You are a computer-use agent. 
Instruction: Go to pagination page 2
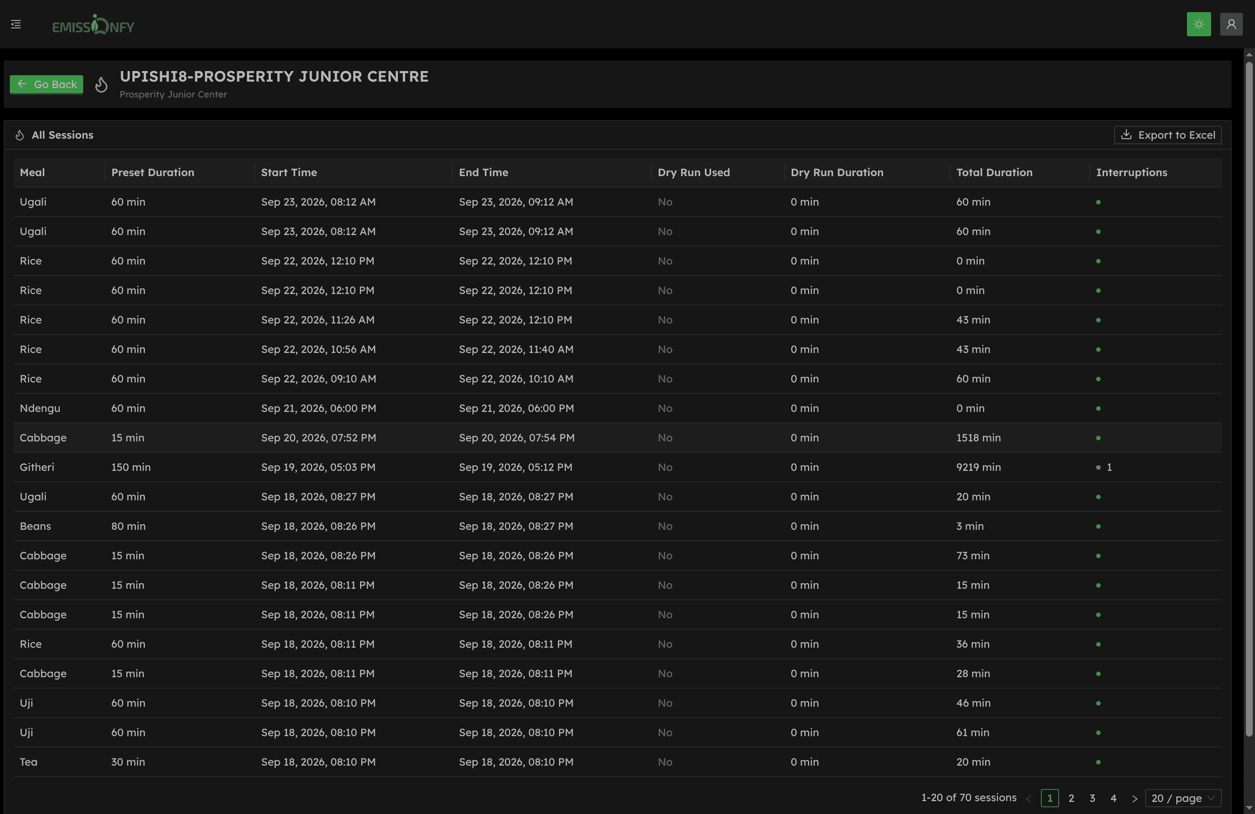(x=1071, y=798)
